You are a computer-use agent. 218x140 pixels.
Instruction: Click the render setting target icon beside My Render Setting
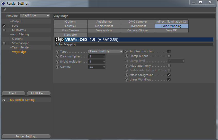click(4, 100)
